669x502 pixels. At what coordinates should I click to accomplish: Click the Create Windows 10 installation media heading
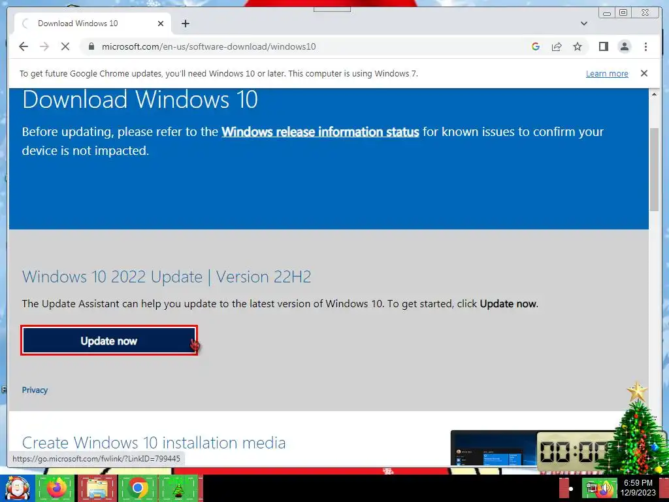tap(154, 443)
